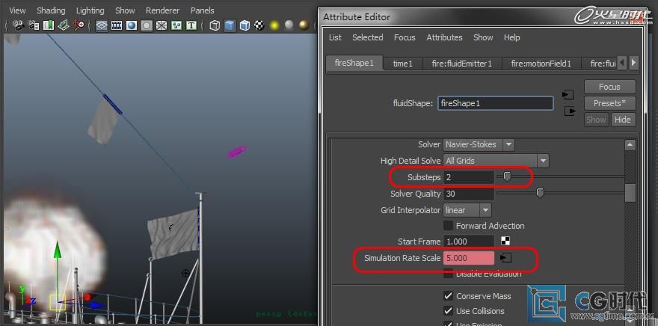The height and width of the screenshot is (326, 658).
Task: Toggle the Forward Advection checkbox
Action: click(x=448, y=225)
